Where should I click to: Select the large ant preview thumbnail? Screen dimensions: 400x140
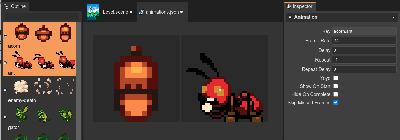coord(224,78)
